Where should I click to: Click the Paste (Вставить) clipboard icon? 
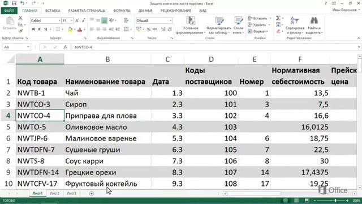pyautogui.click(x=10, y=22)
